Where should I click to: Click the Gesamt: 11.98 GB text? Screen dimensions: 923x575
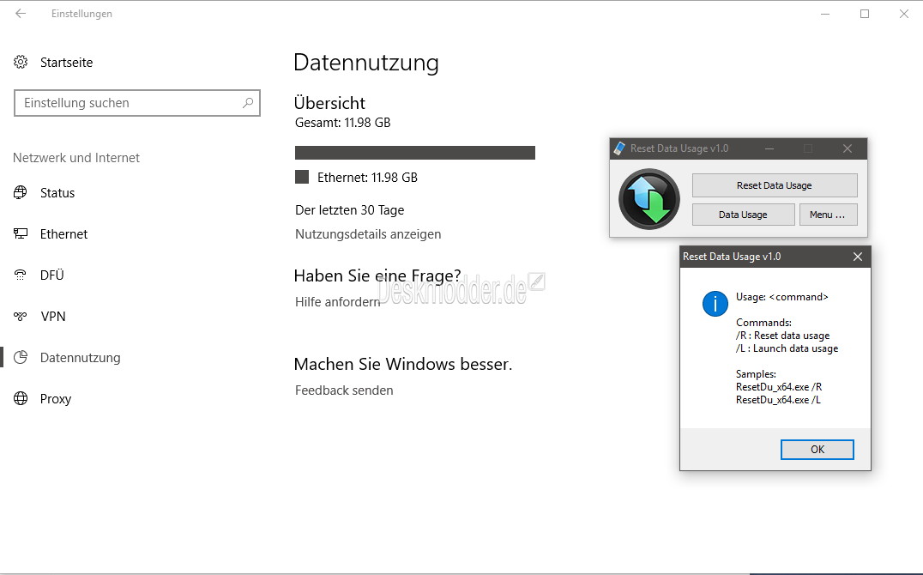pyautogui.click(x=342, y=123)
